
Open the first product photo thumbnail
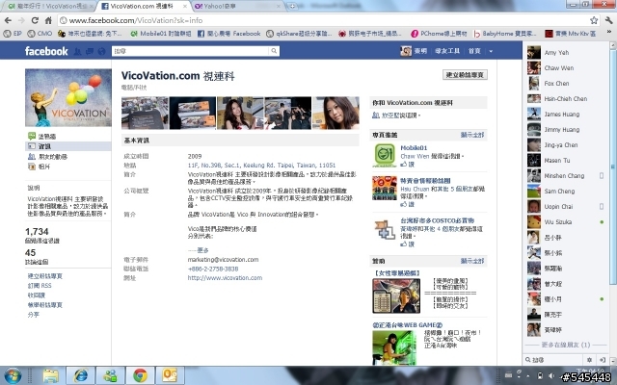pyautogui.click(x=145, y=114)
